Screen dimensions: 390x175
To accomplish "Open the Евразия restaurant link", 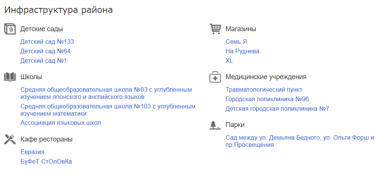I will pyautogui.click(x=32, y=152).
